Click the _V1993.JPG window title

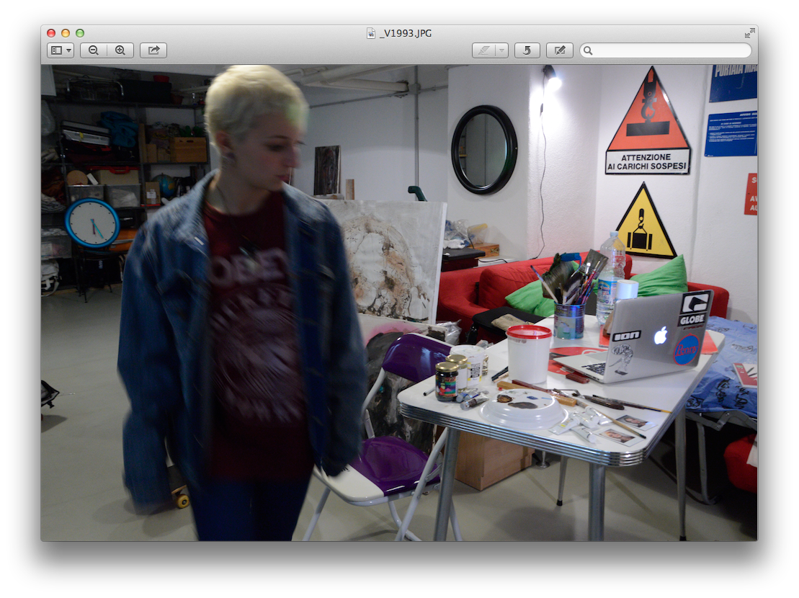[406, 33]
